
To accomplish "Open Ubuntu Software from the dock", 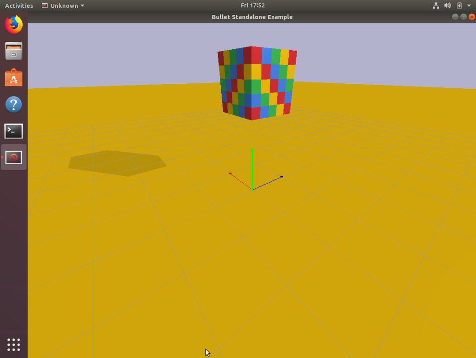I will click(13, 78).
